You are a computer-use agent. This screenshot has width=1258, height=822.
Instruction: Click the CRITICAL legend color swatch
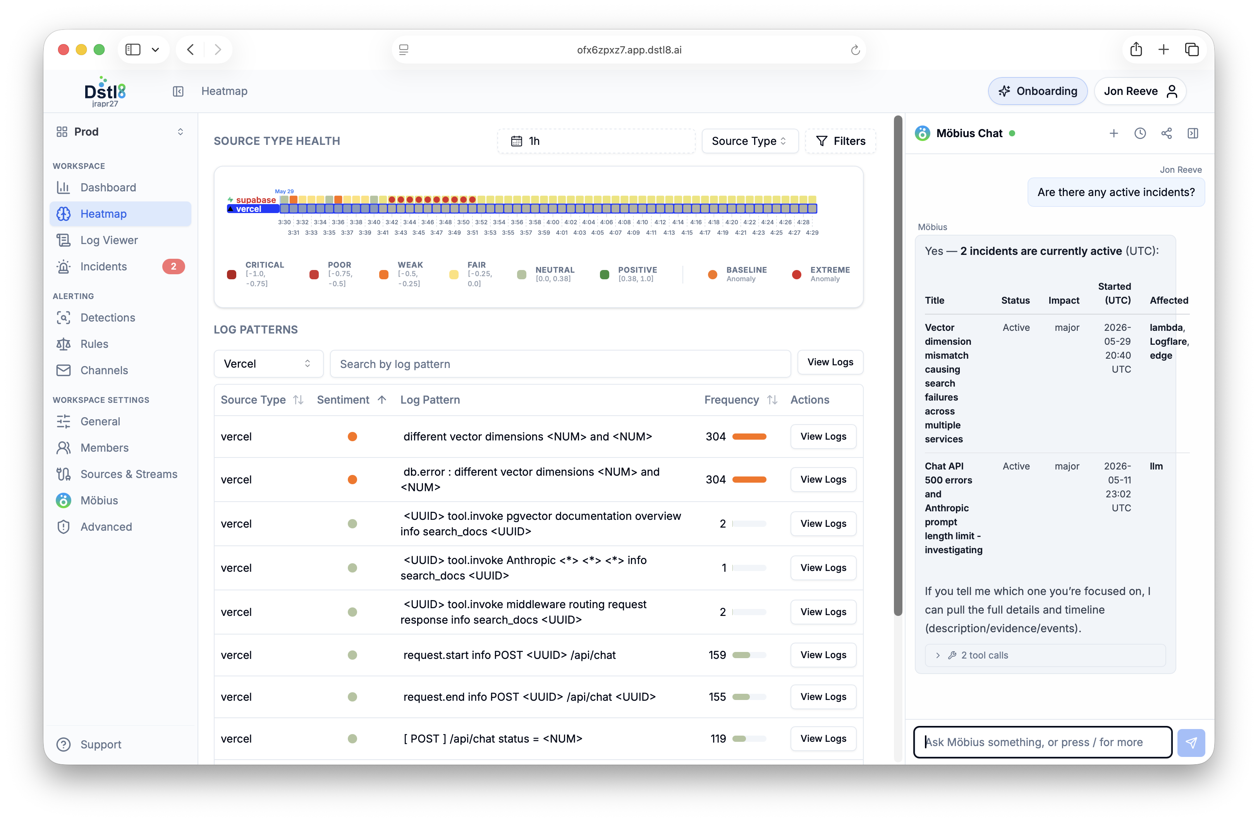tap(232, 275)
